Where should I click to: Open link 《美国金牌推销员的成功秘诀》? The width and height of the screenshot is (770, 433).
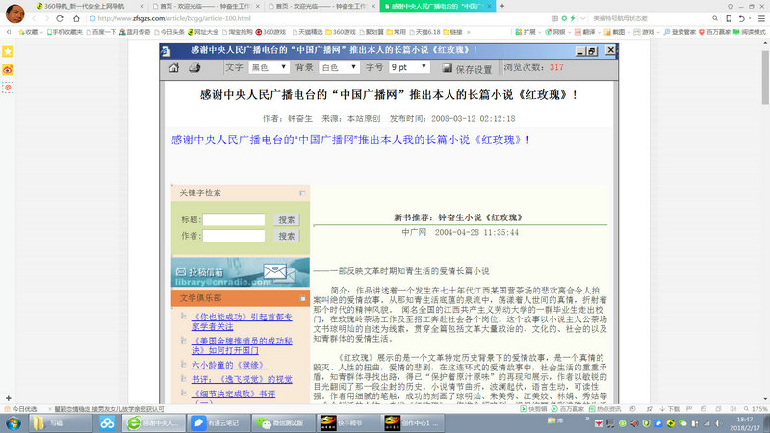tap(242, 345)
